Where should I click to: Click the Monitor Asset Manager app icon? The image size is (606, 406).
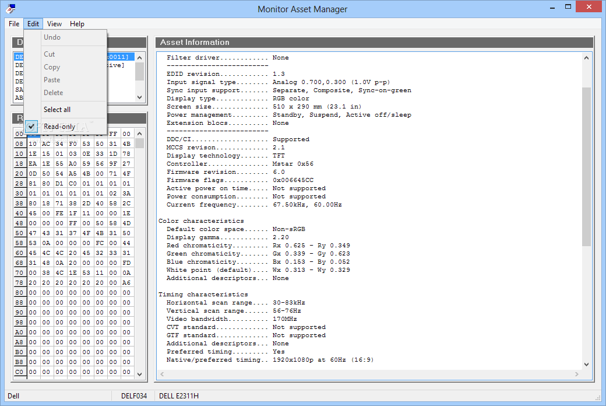11,8
